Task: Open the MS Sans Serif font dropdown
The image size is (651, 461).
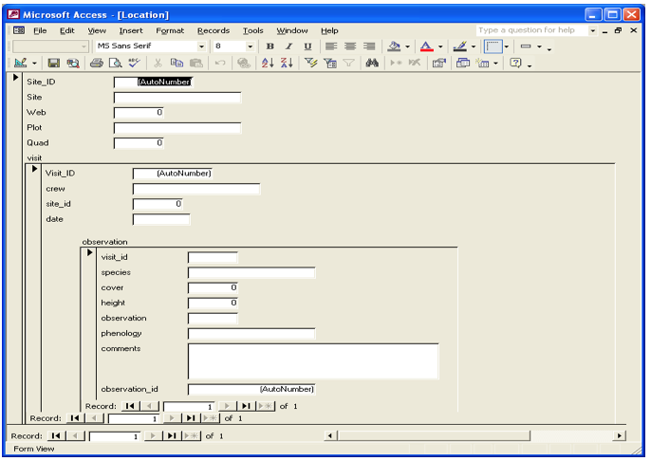Action: [201, 46]
